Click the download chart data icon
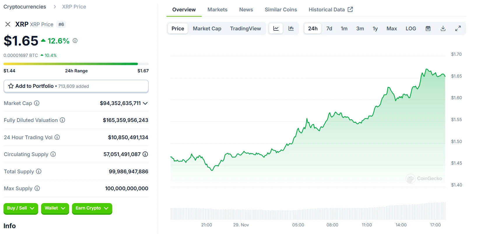The height and width of the screenshot is (234, 479). [443, 29]
